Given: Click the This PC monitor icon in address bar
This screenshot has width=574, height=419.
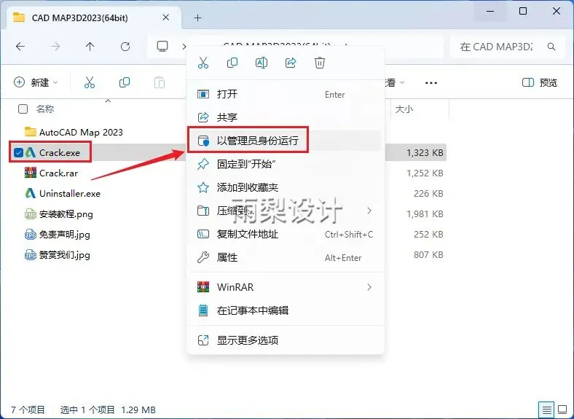Looking at the screenshot, I should pos(162,47).
